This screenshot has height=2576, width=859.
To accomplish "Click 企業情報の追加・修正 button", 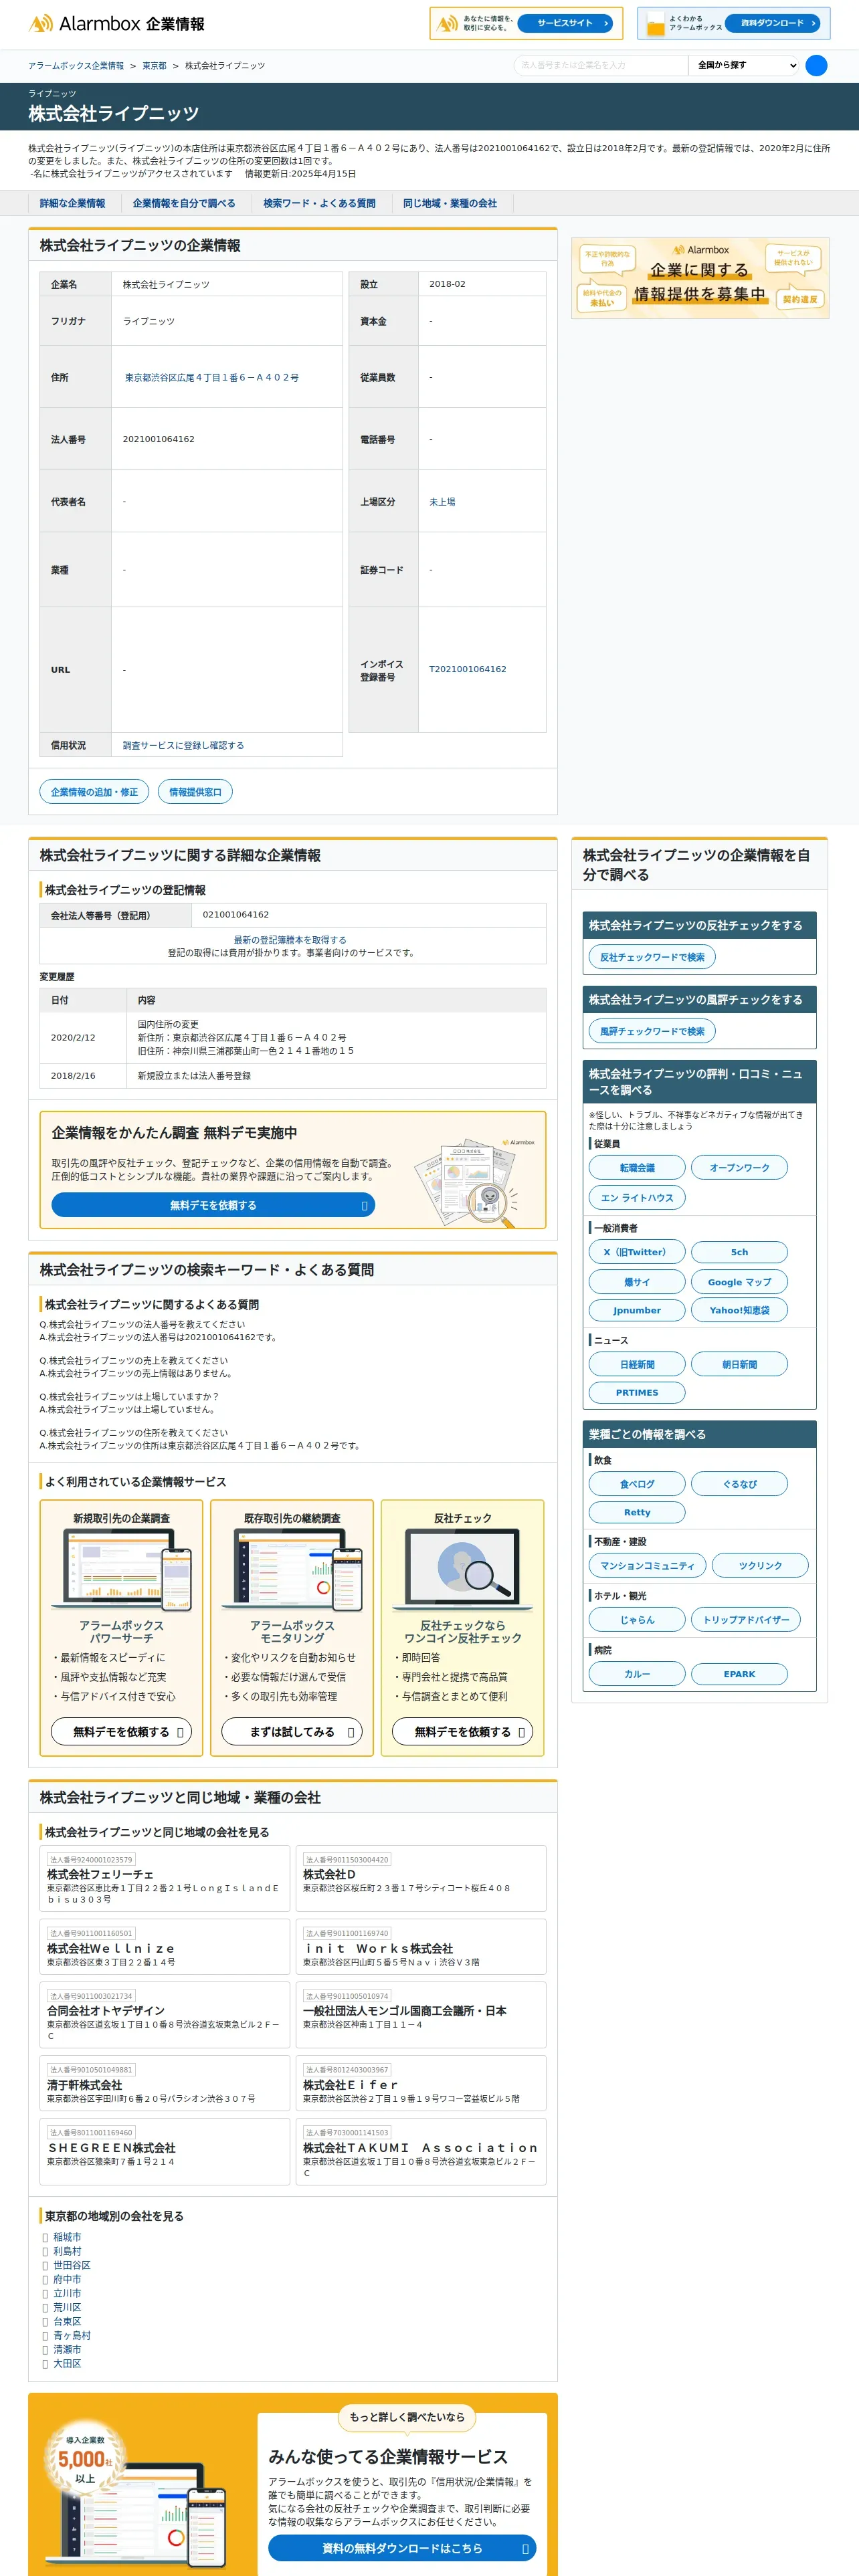I will pos(94,792).
